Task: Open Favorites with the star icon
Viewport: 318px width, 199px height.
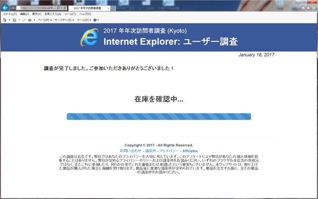Action: 308,8
